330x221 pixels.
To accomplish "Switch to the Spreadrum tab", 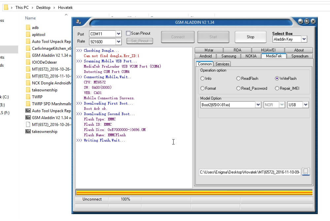I will point(300,56).
